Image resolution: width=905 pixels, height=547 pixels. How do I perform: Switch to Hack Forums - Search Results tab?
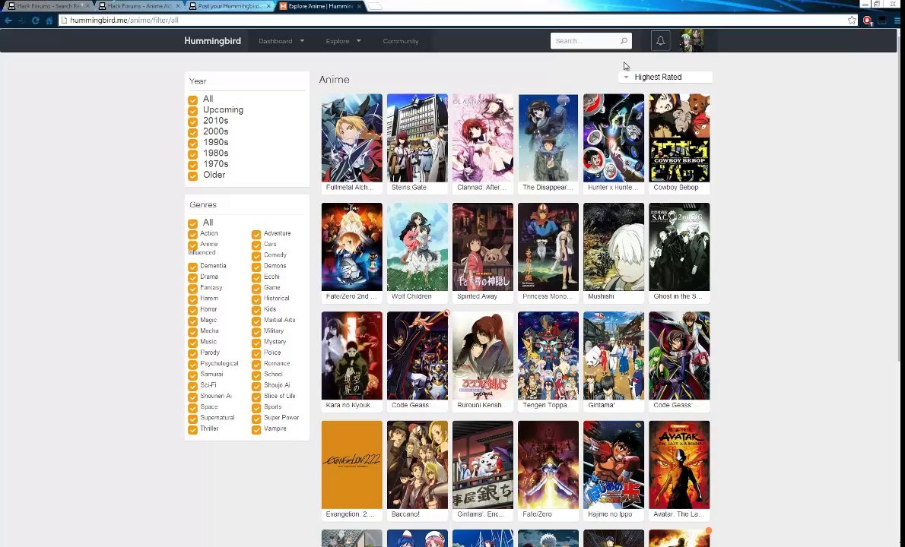(x=49, y=6)
